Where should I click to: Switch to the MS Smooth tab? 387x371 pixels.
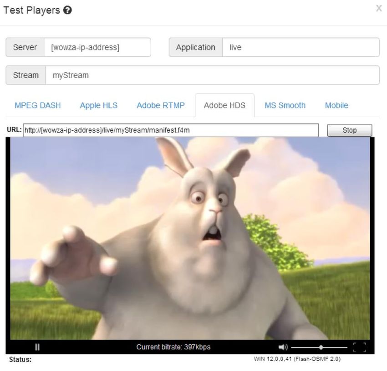(x=285, y=105)
